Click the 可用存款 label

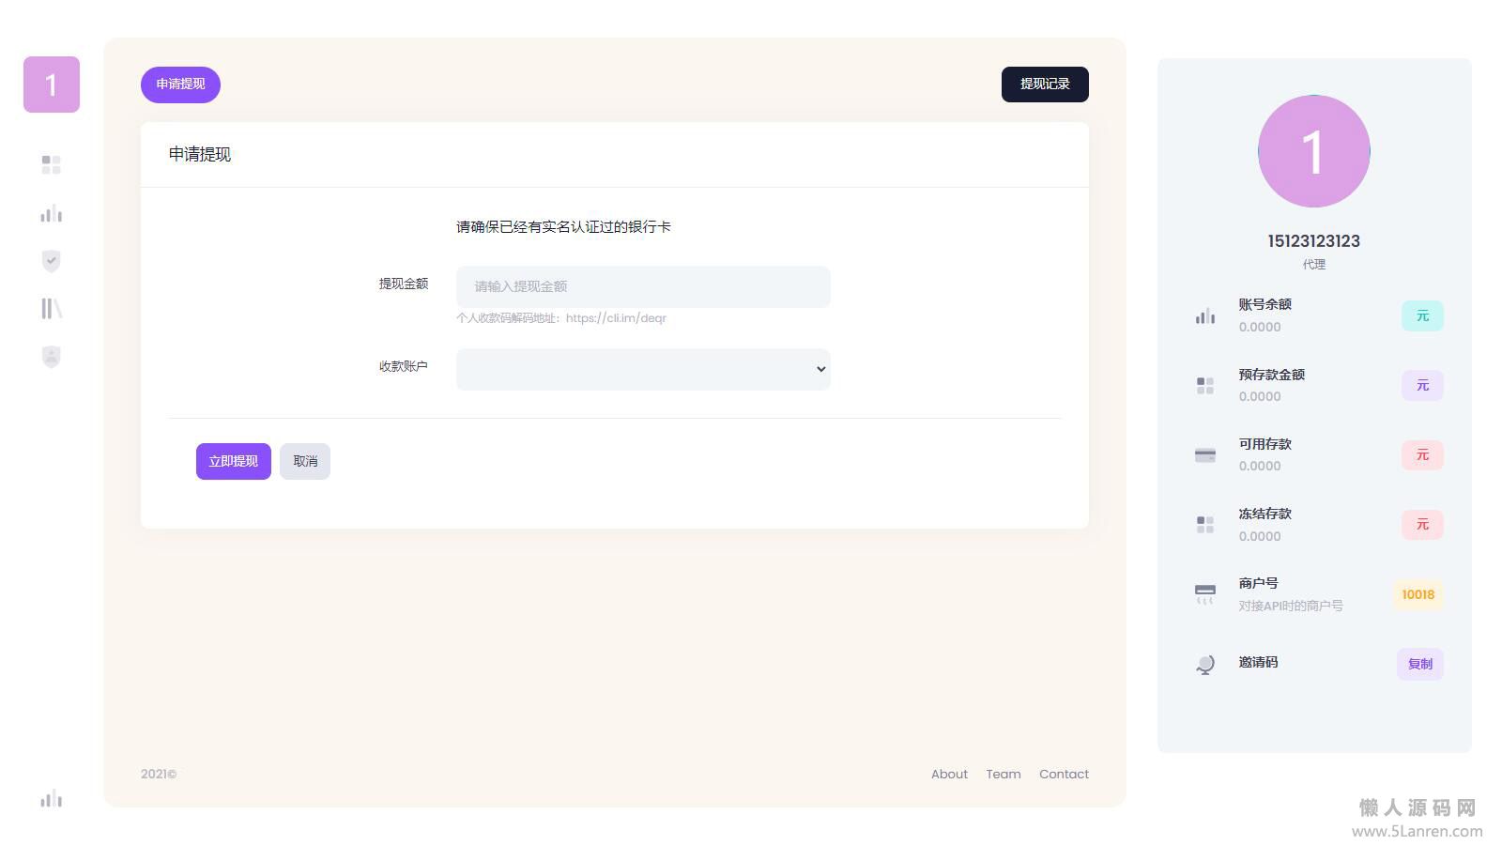click(1264, 443)
